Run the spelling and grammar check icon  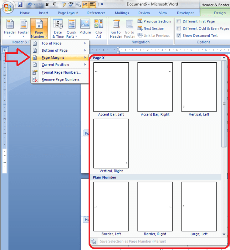(x=71, y=5)
